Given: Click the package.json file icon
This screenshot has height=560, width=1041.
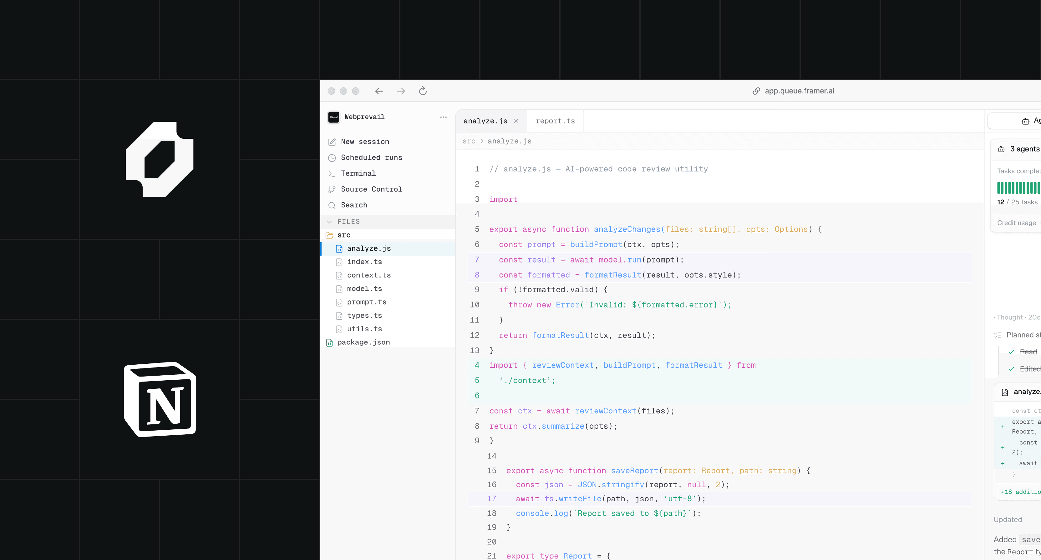Looking at the screenshot, I should pos(329,342).
